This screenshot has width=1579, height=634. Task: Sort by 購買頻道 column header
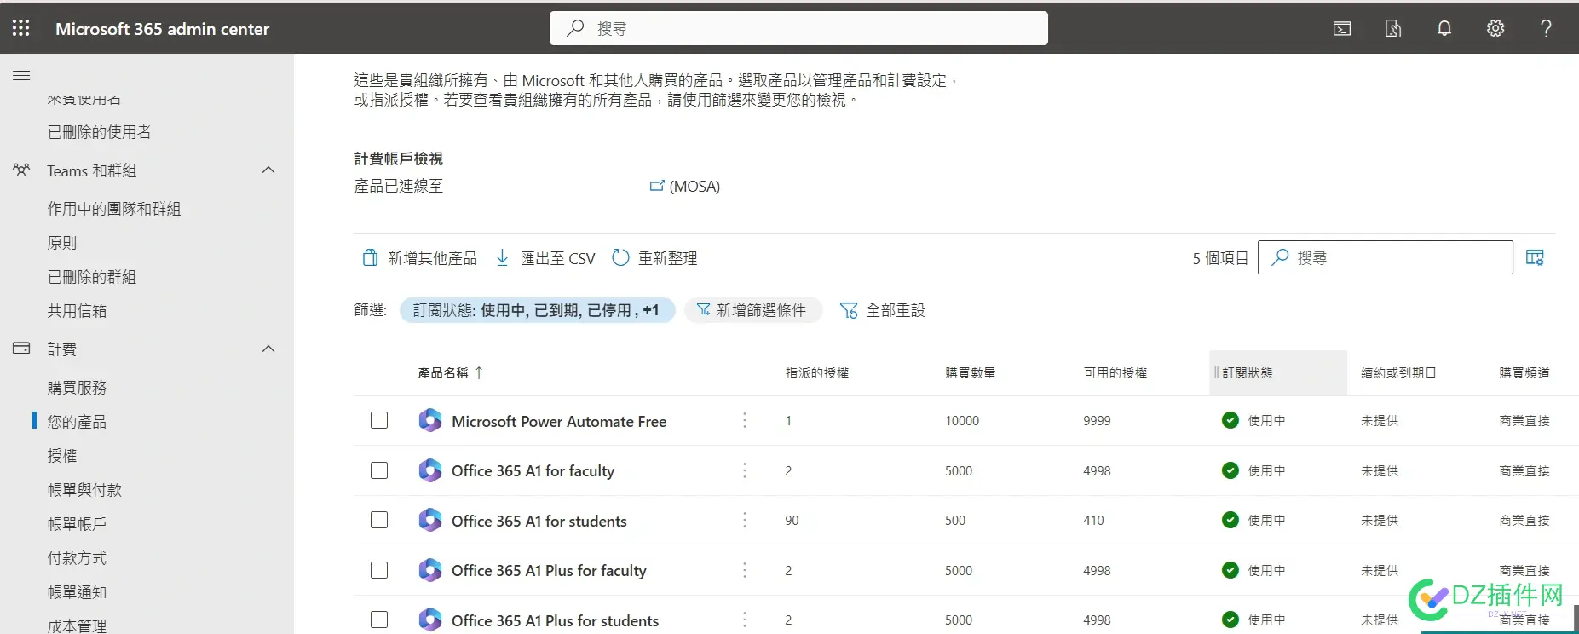click(1524, 372)
